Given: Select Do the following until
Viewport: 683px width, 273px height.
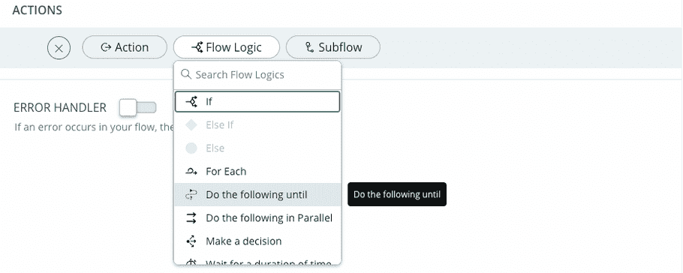Looking at the screenshot, I should [257, 195].
